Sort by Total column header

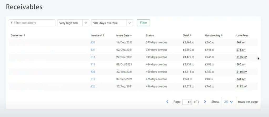pyautogui.click(x=187, y=35)
